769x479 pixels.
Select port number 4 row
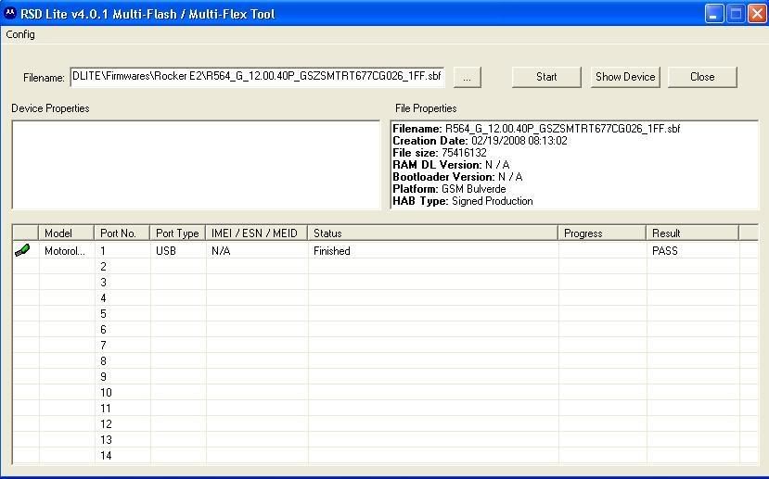pos(385,297)
